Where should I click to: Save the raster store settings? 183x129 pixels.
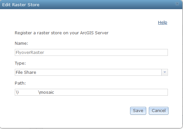point(138,111)
